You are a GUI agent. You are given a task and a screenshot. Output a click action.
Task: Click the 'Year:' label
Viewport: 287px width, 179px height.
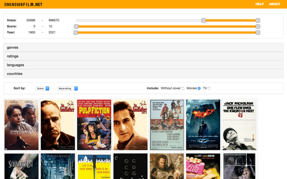[11, 32]
